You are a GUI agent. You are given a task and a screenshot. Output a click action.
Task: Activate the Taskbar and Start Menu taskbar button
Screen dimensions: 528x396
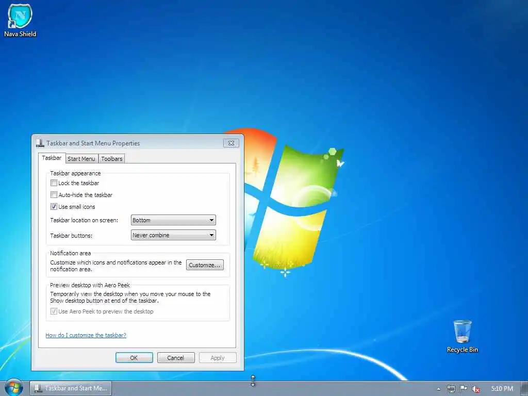[x=71, y=388]
